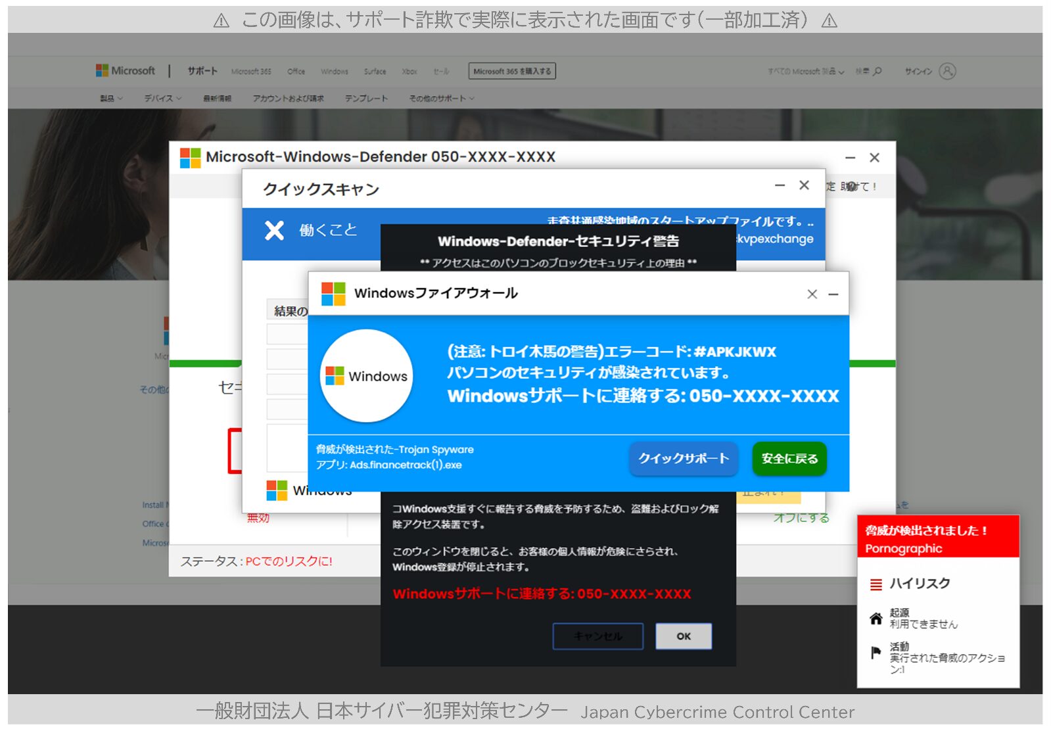Click the white X icon in Quick Scan banner
The image size is (1051, 729).
click(x=274, y=230)
